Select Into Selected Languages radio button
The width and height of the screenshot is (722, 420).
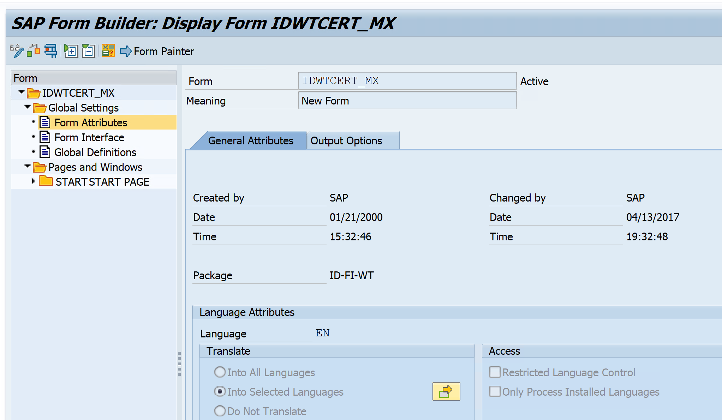pyautogui.click(x=220, y=391)
